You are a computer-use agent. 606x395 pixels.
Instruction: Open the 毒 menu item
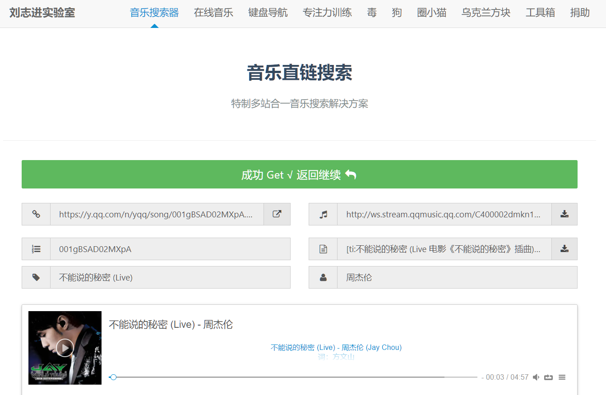pyautogui.click(x=372, y=13)
